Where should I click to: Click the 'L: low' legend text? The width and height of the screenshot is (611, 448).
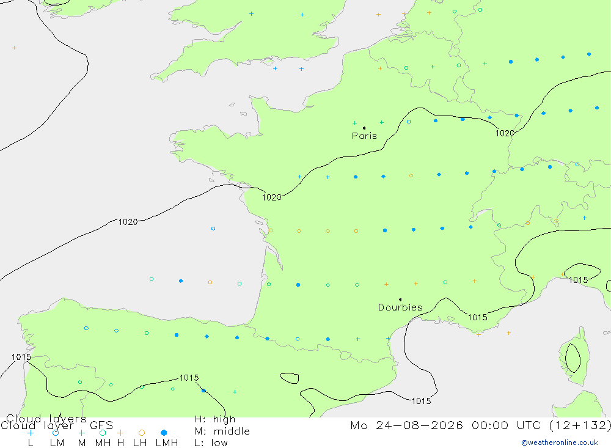211,443
